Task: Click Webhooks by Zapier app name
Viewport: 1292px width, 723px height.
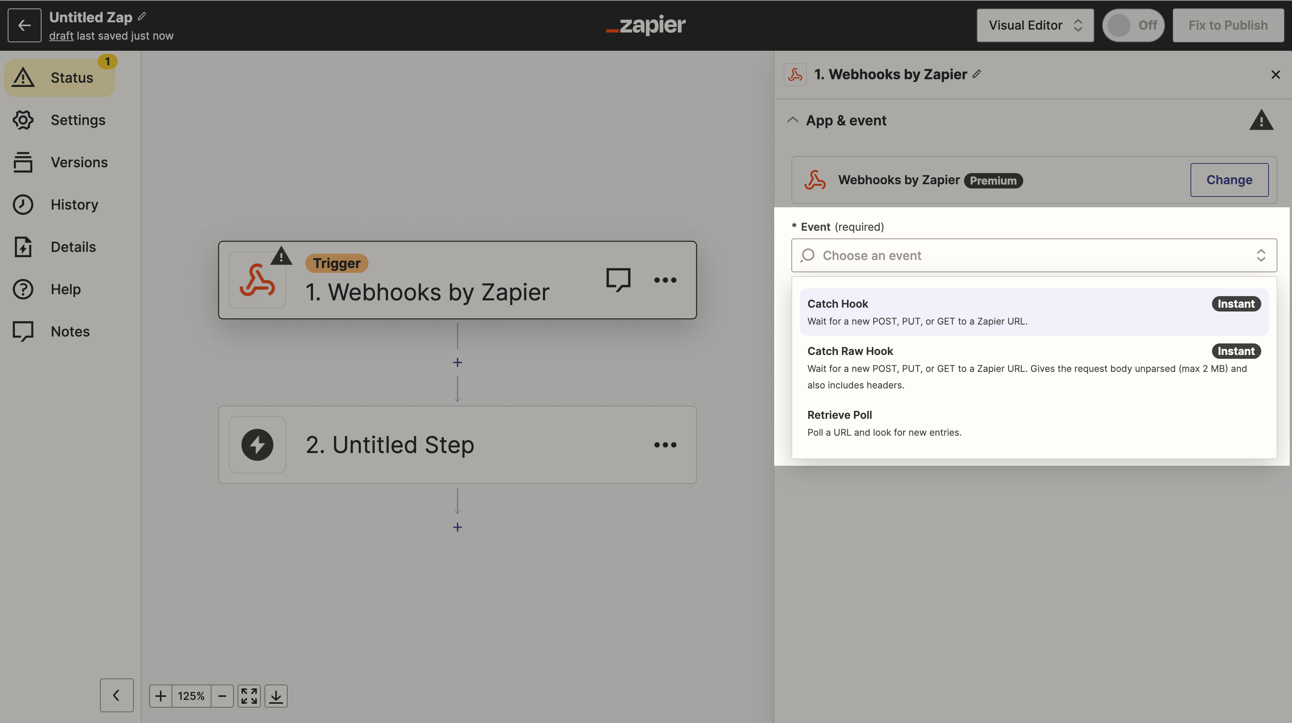Action: 899,180
